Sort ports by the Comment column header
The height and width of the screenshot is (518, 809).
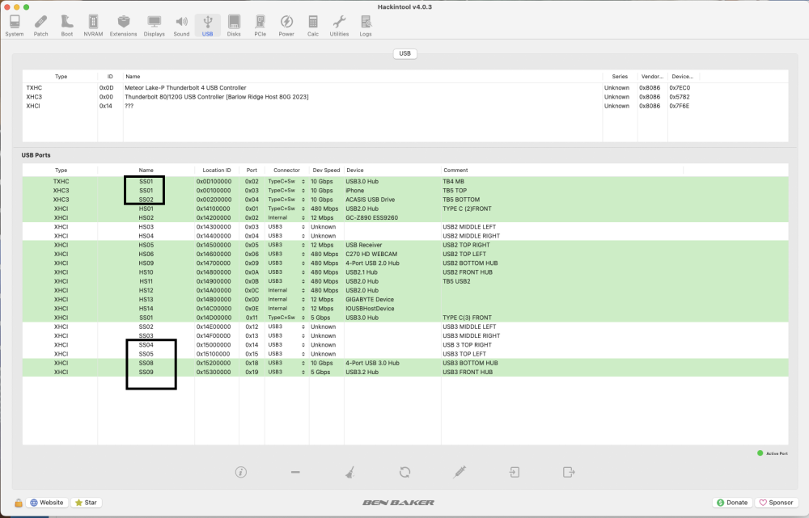[x=562, y=170]
